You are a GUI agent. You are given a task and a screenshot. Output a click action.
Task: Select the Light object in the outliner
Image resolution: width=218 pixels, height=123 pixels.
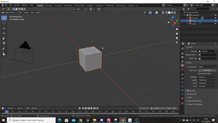(x=194, y=24)
